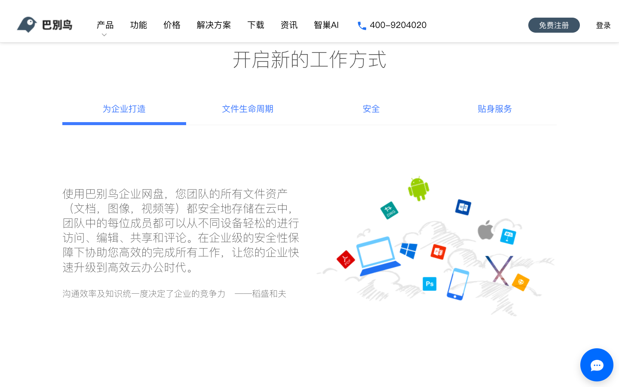The image size is (619, 387).
Task: Select 下载 in the navigation bar
Action: 256,25
